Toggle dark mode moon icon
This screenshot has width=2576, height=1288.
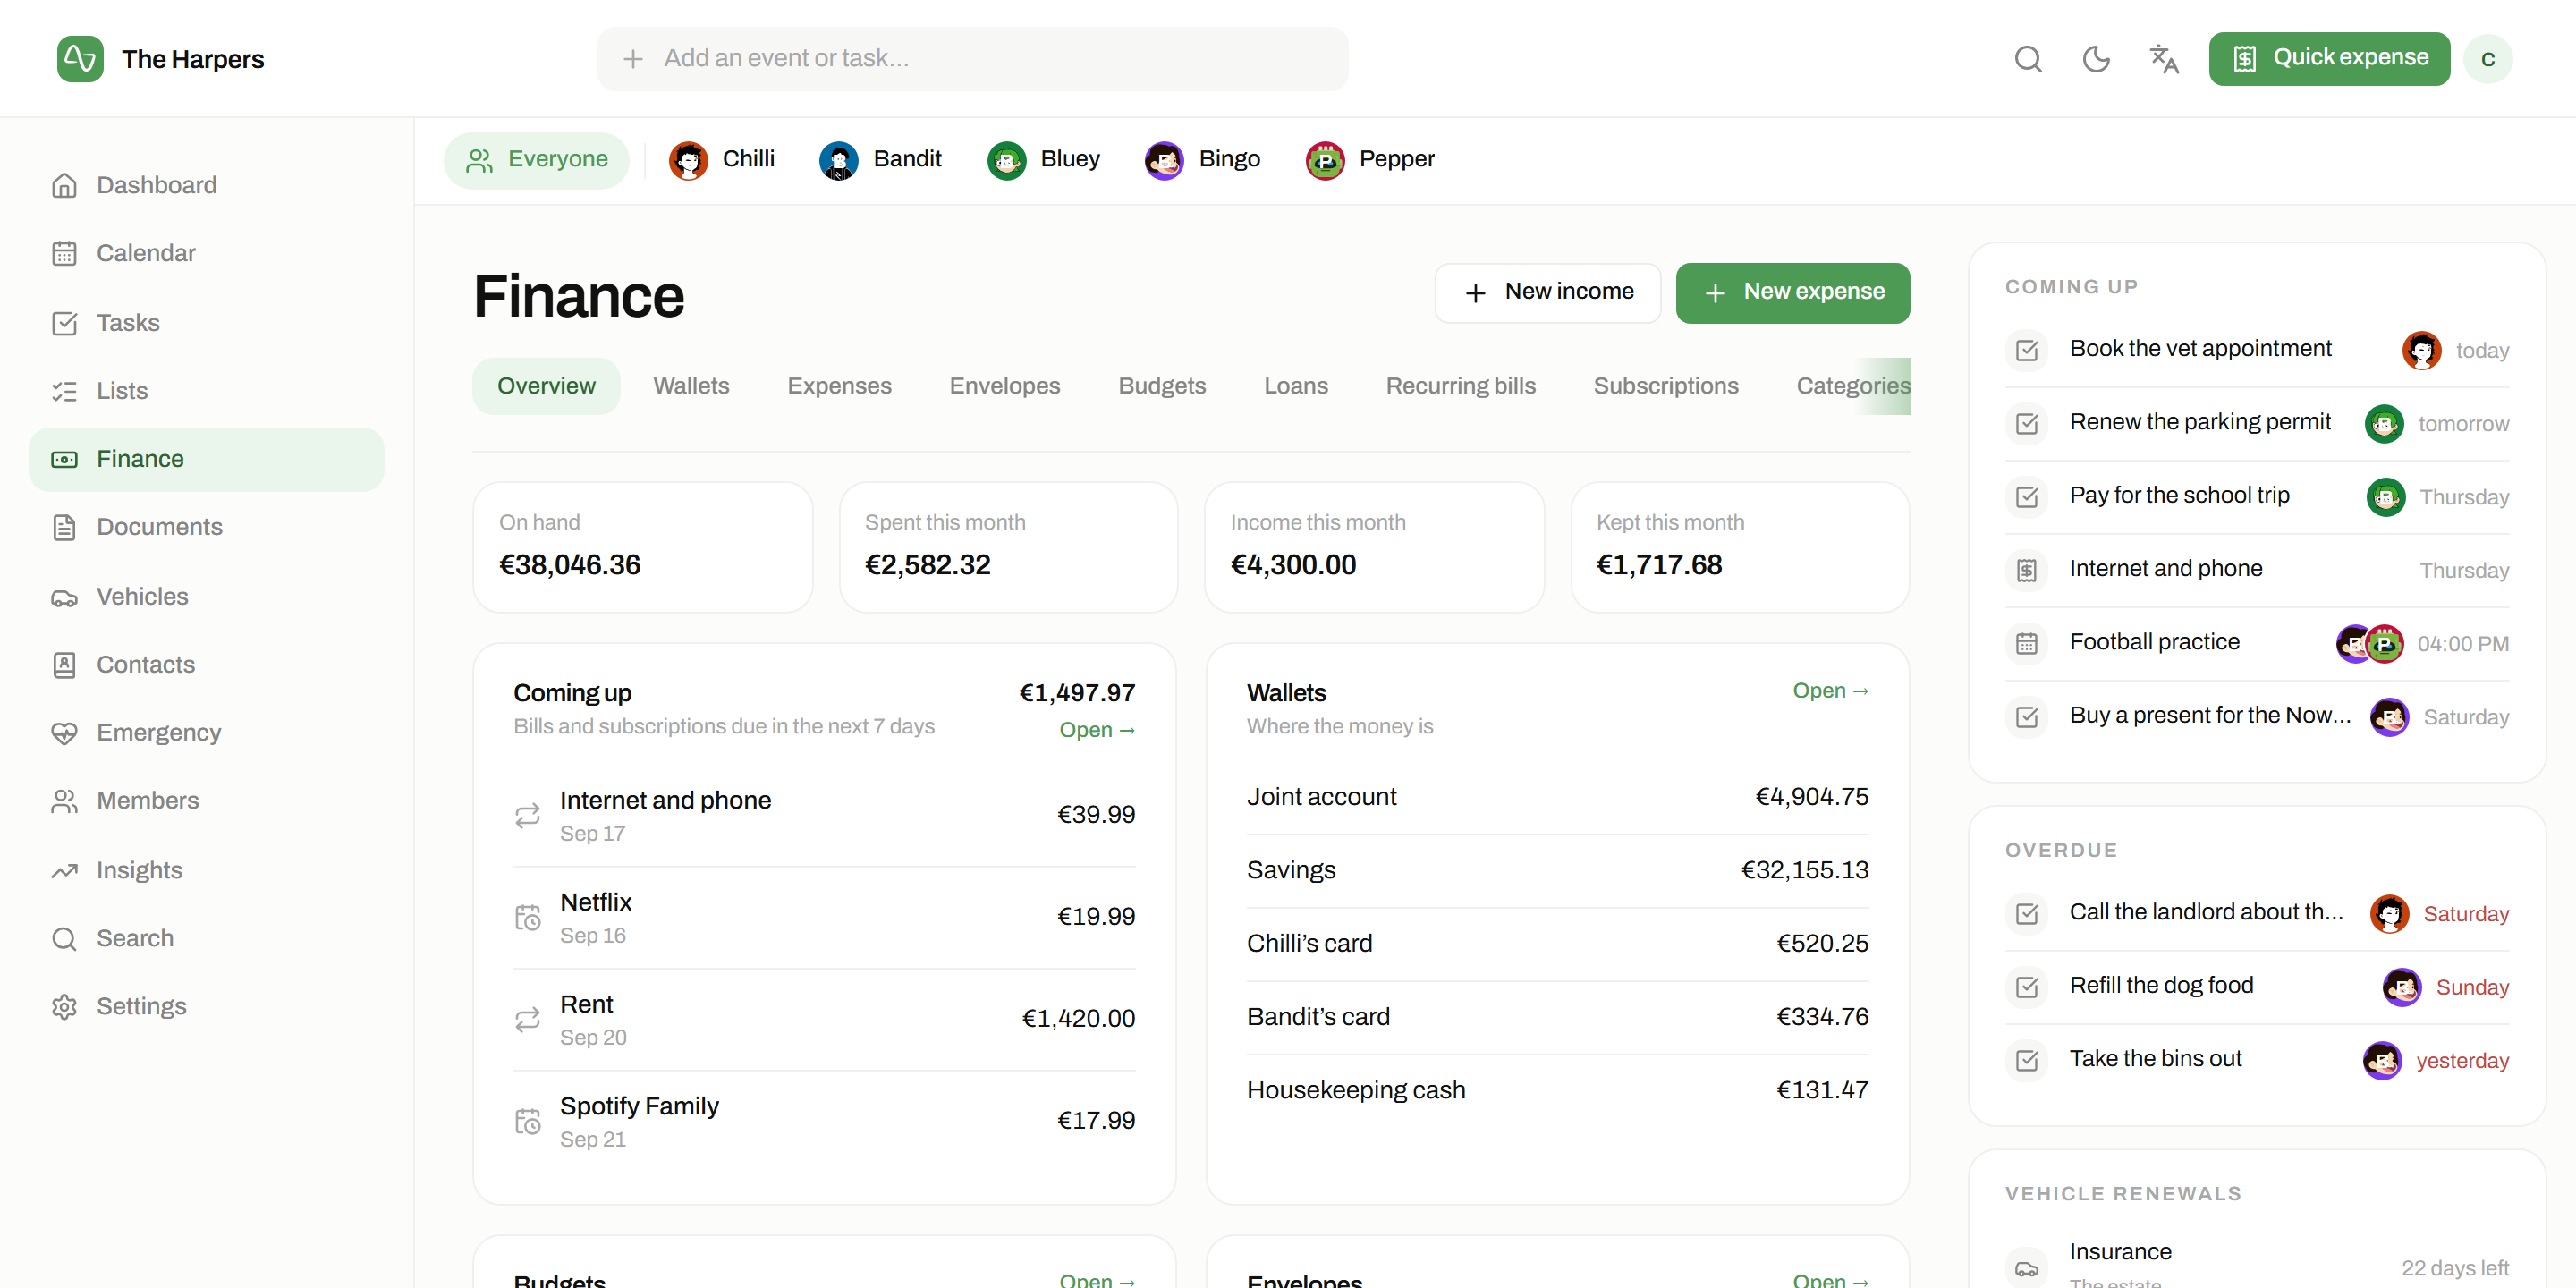(2096, 59)
